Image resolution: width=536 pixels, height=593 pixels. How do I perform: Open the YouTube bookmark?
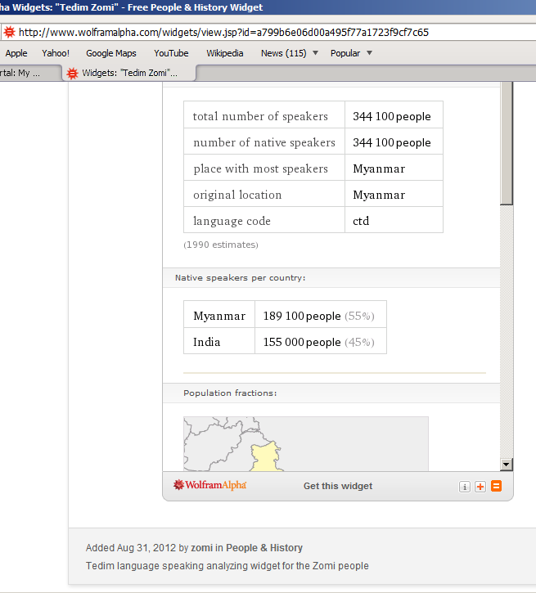click(171, 53)
